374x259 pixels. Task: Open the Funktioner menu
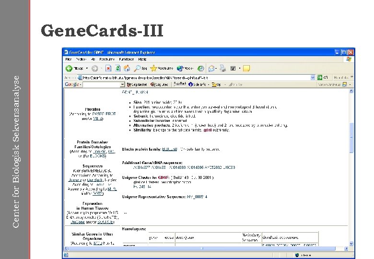(126, 59)
